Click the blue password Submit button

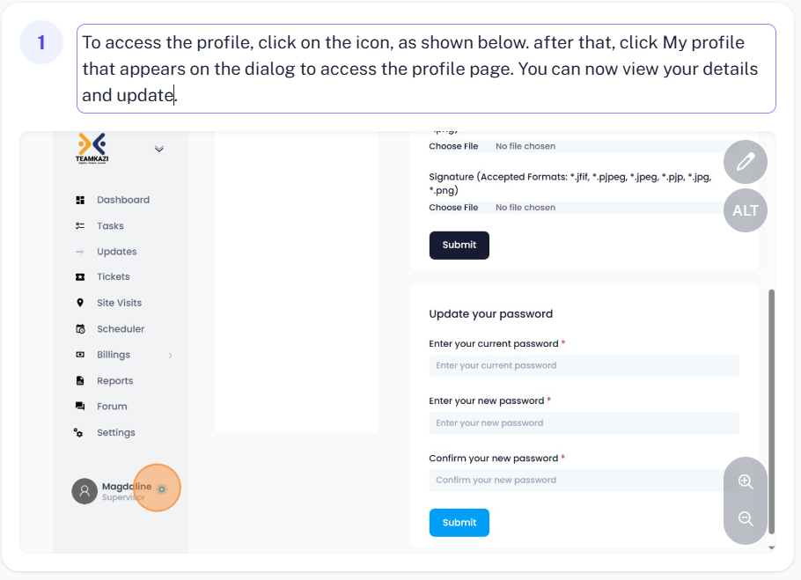(459, 522)
